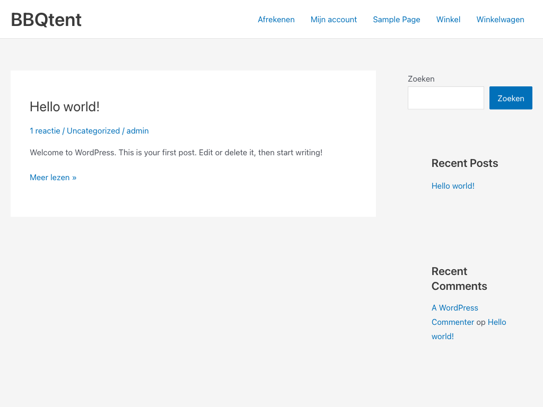Click the BBQtent site title
543x407 pixels.
click(x=46, y=20)
